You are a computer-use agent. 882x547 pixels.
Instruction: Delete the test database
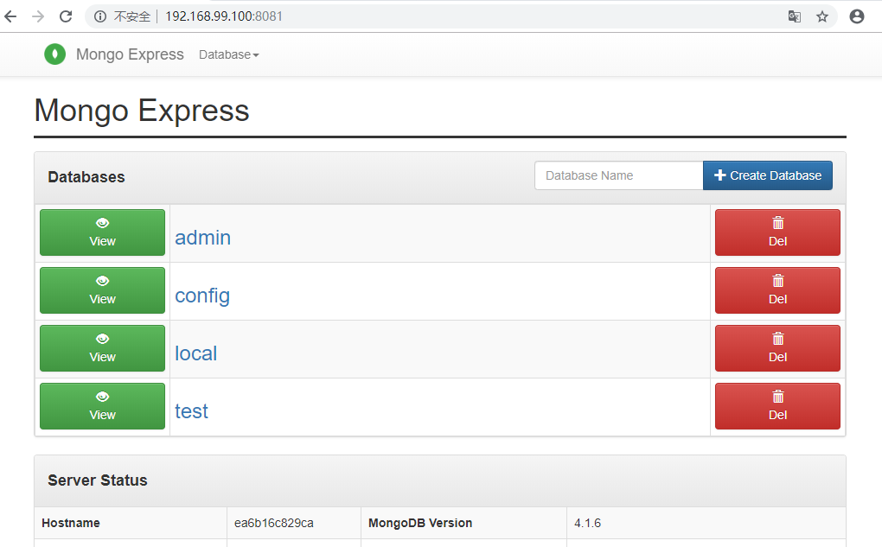777,406
